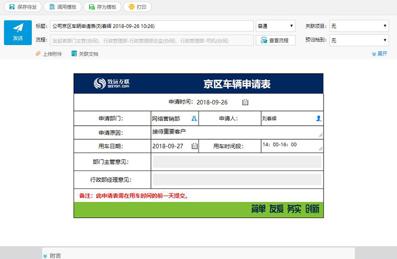
Task: Print the form with 打印
Action: point(137,7)
